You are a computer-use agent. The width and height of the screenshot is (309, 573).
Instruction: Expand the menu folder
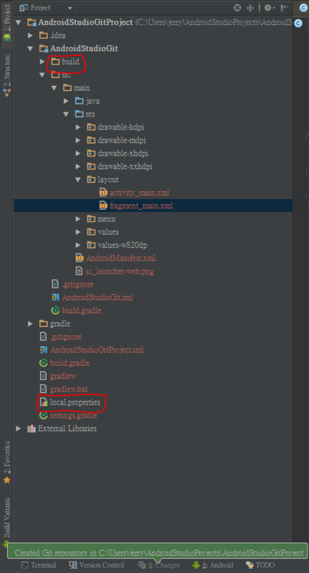click(78, 219)
